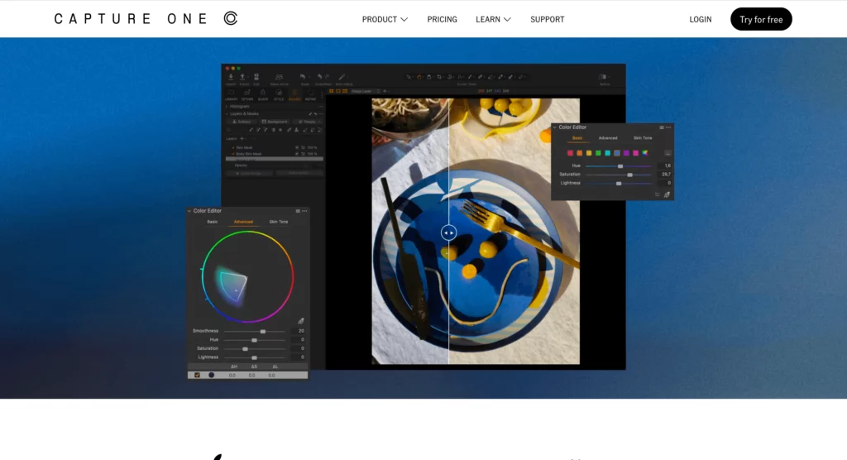This screenshot has width=847, height=460.
Task: Select the yellow color swatch
Action: pyautogui.click(x=589, y=153)
